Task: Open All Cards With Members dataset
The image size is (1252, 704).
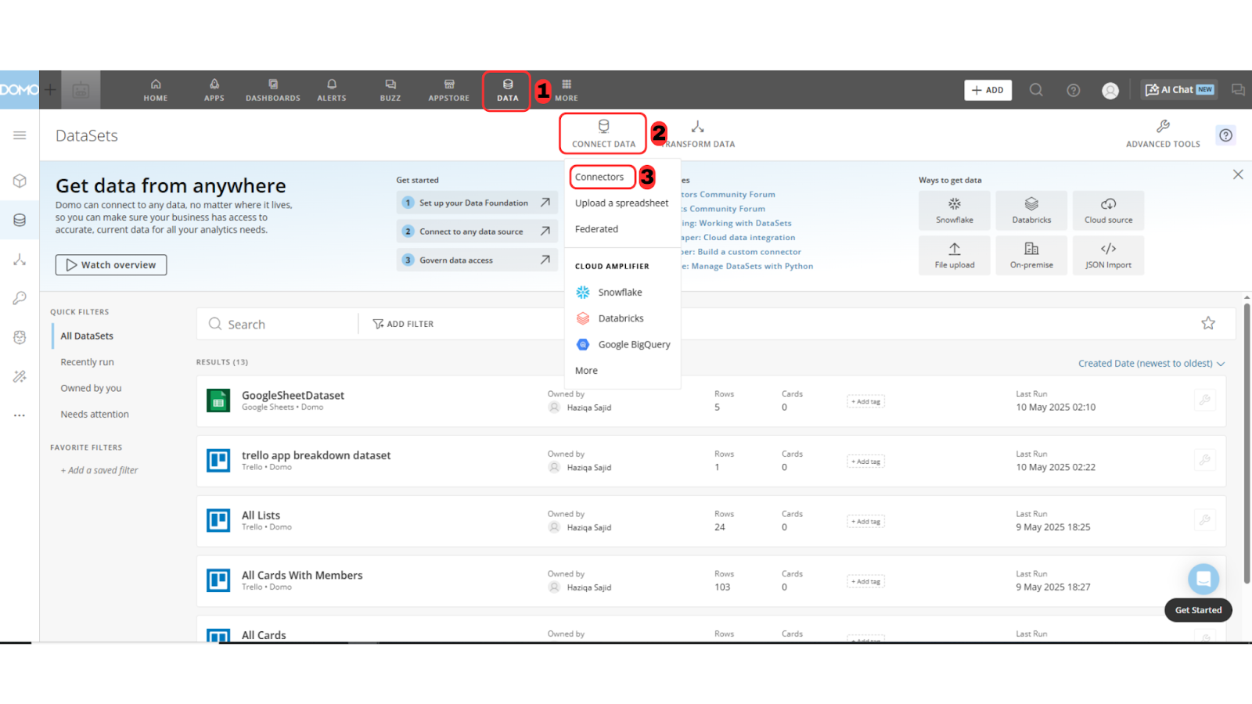Action: [302, 575]
